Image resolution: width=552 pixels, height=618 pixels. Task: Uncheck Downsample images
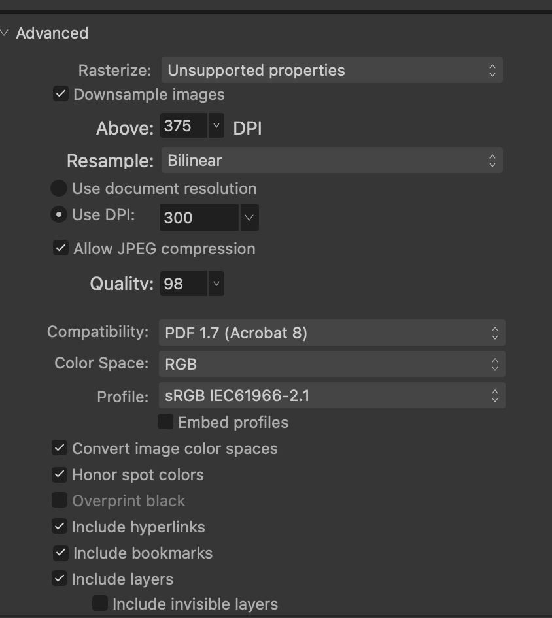[x=61, y=94]
